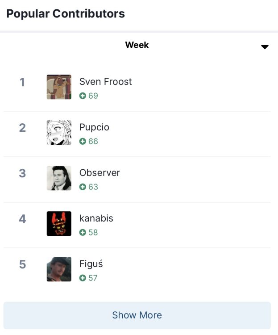This screenshot has width=278, height=335.
Task: Open Sven Froost's profile avatar
Action: [59, 87]
